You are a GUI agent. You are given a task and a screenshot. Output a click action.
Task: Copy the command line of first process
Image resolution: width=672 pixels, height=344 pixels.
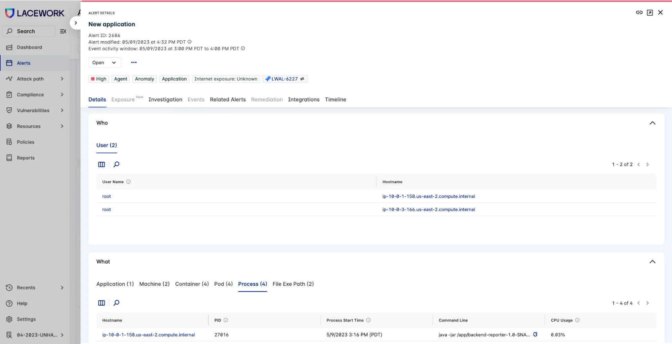click(x=535, y=335)
